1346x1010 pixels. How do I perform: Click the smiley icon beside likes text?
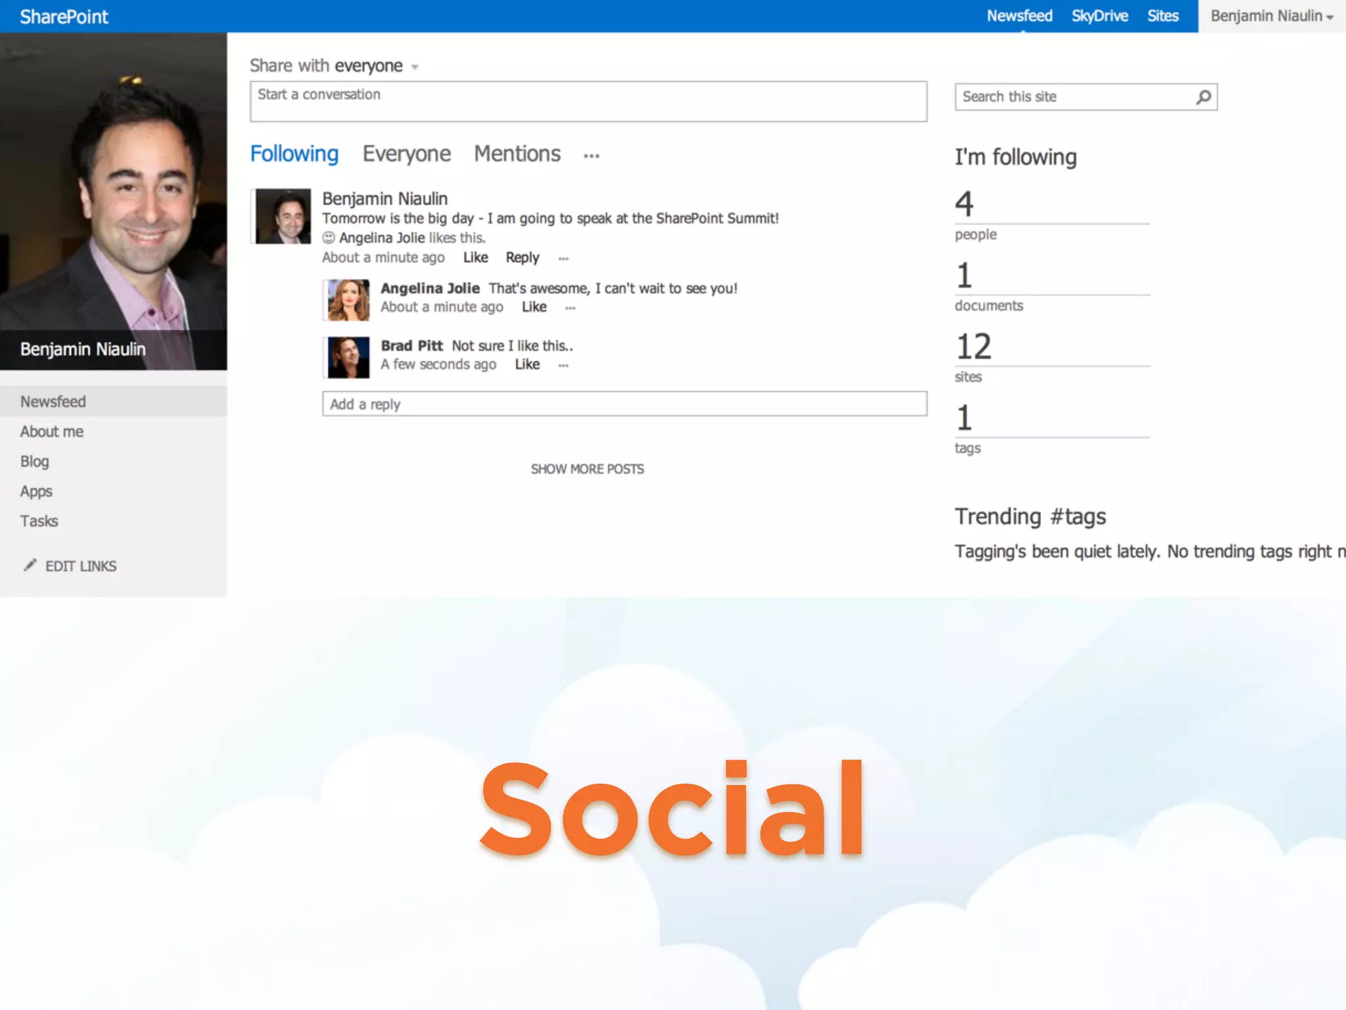pyautogui.click(x=329, y=238)
